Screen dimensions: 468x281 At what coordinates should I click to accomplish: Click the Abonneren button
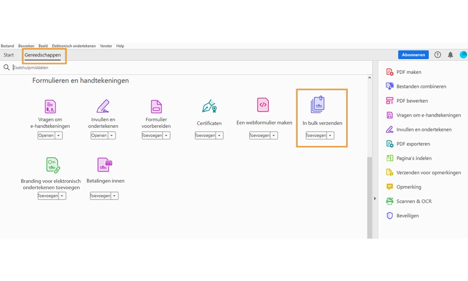point(413,55)
